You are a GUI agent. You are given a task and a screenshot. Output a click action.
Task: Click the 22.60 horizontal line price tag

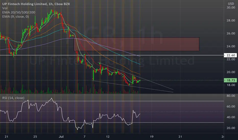(x=230, y=55)
